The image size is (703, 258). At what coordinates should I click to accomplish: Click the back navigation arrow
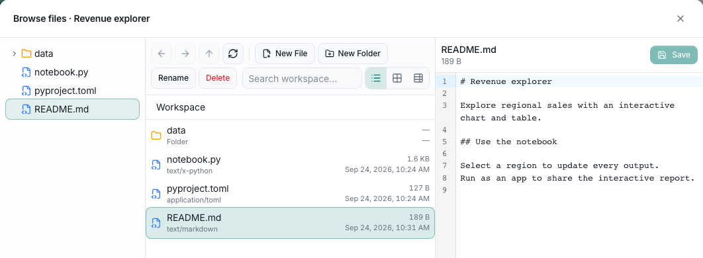click(162, 54)
